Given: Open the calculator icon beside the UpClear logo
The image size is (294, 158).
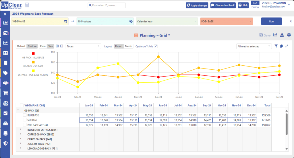Looking at the screenshot, I should 27,5.
